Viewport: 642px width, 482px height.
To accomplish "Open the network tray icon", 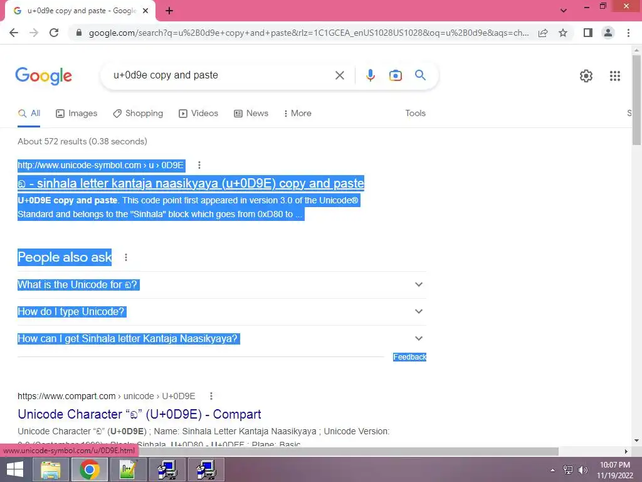I will pos(568,470).
